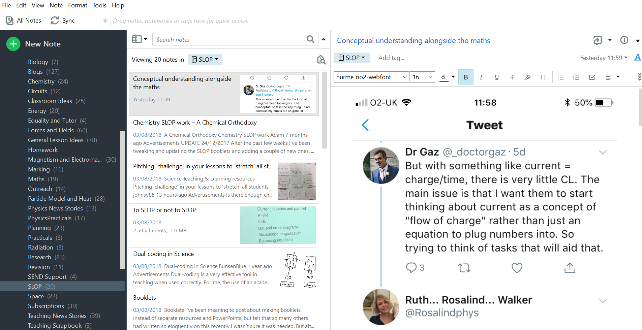Screen dimensions: 642x330
Task: Open the font color swatch
Action: pyautogui.click(x=444, y=77)
